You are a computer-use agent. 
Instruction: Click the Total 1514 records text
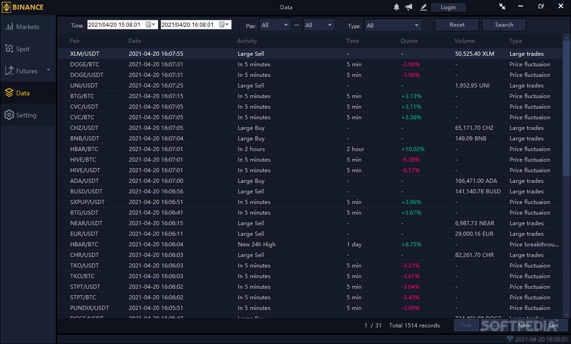[415, 326]
